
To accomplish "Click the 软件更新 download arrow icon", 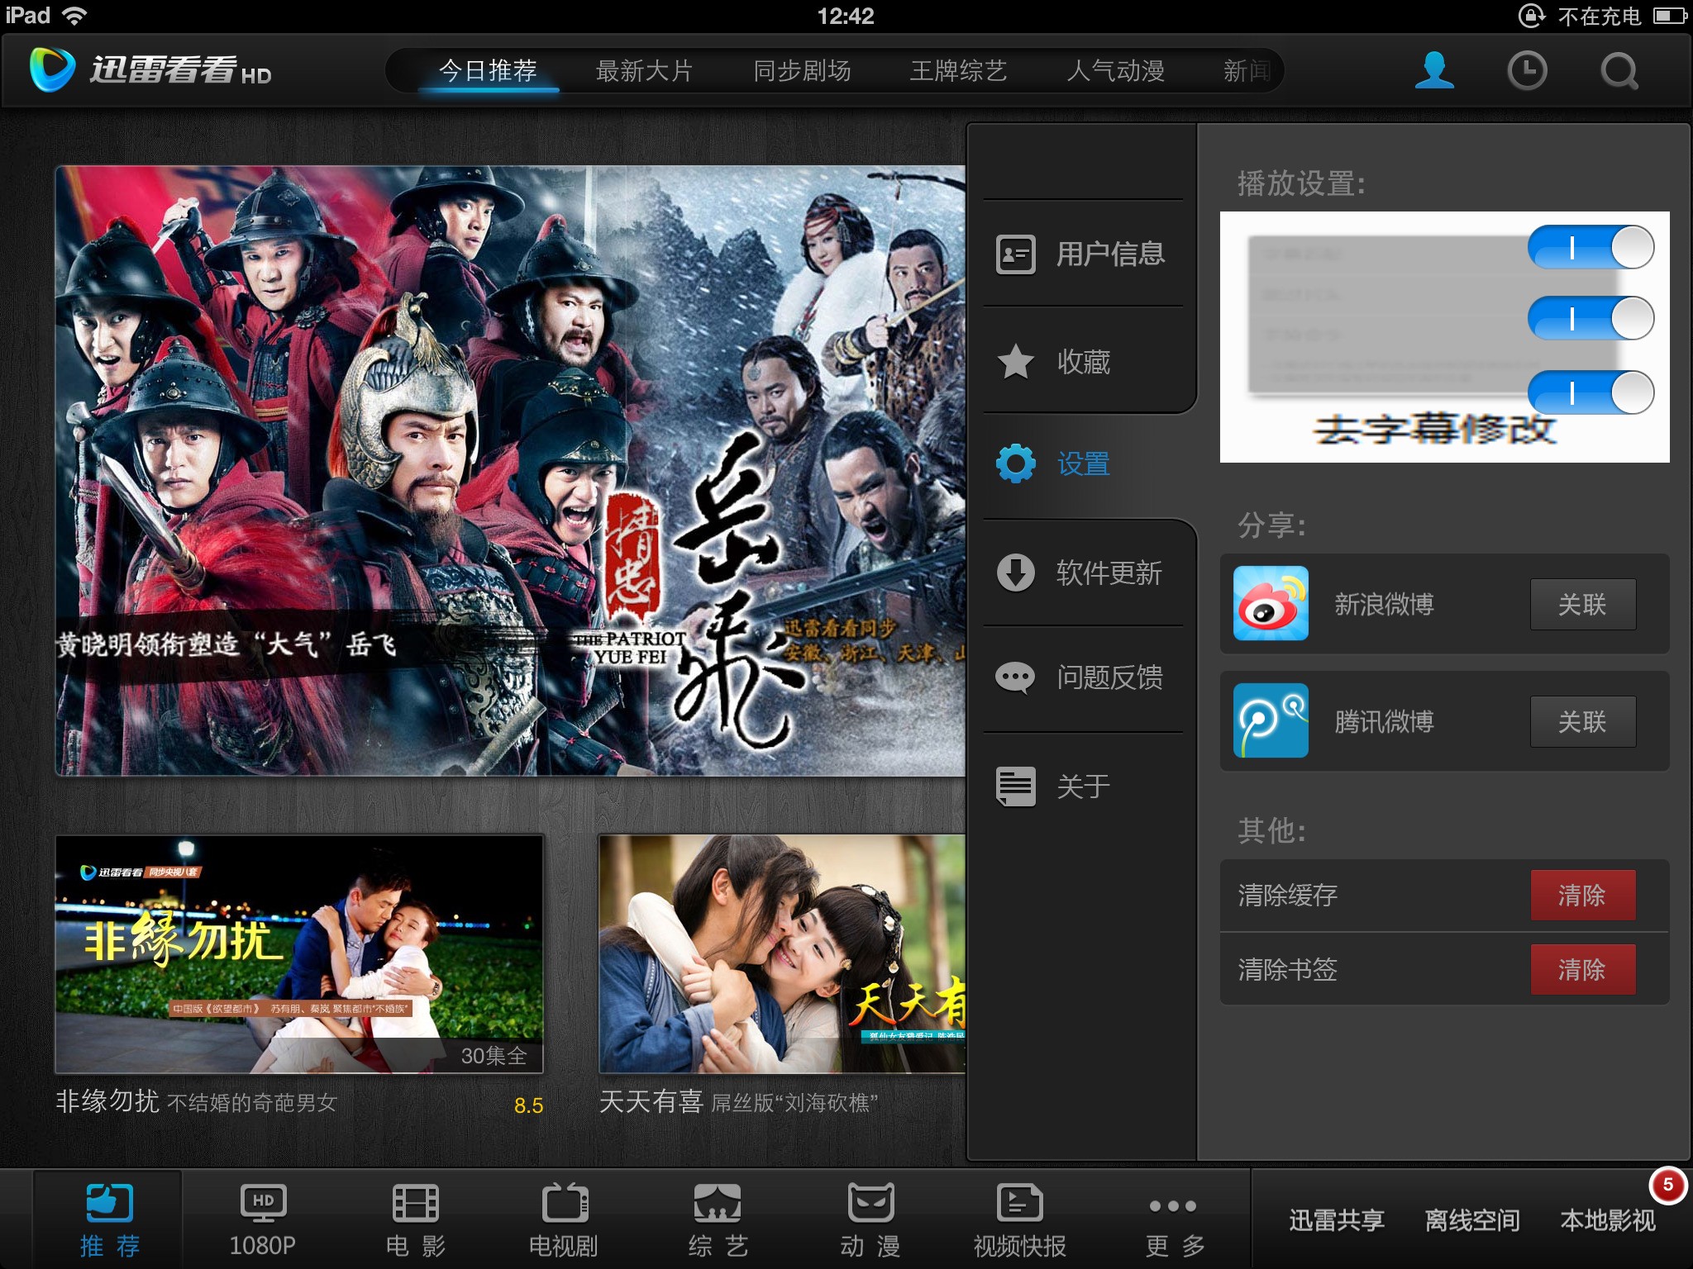I will pyautogui.click(x=1015, y=573).
